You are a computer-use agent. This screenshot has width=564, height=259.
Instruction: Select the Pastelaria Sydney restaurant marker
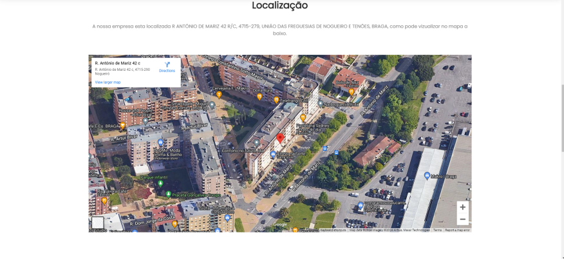pyautogui.click(x=303, y=117)
